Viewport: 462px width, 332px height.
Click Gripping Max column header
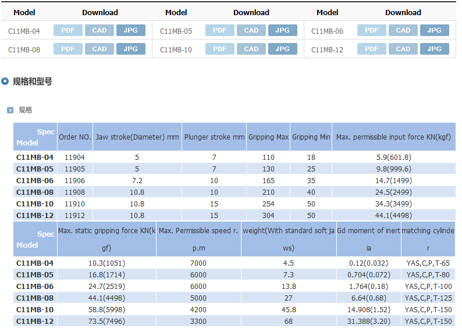(268, 137)
